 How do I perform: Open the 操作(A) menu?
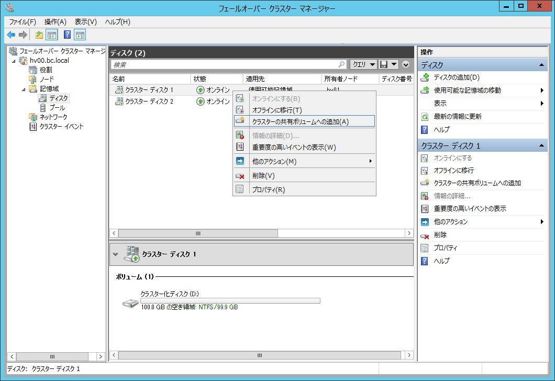55,22
